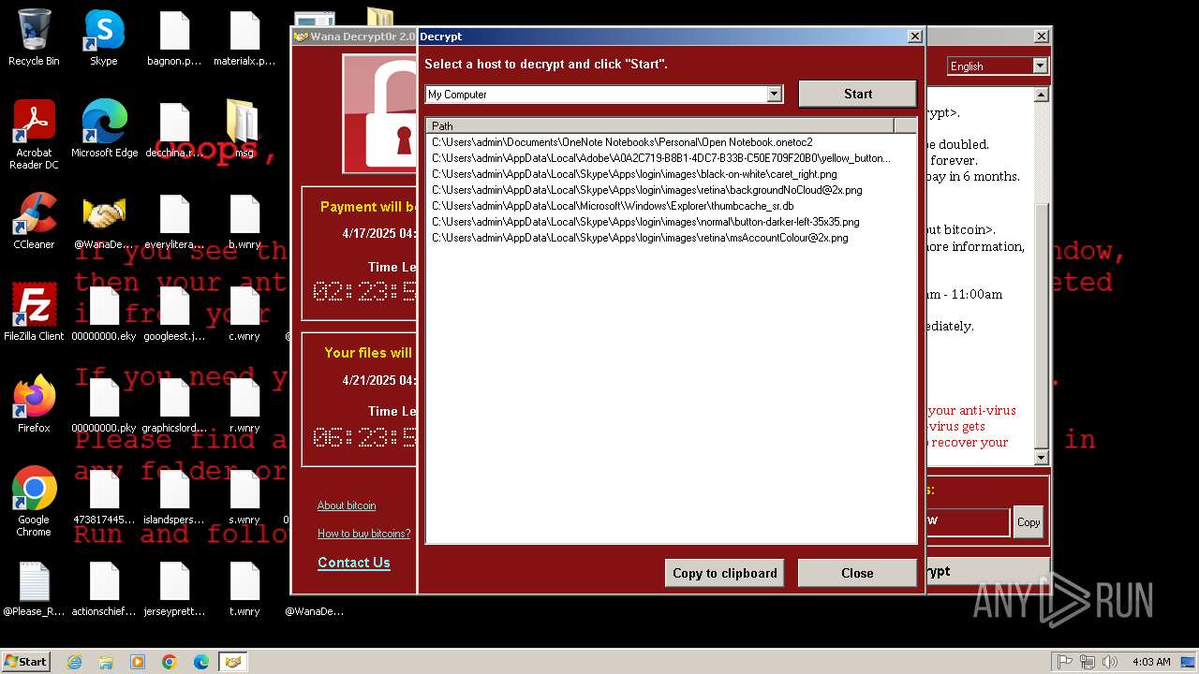This screenshot has height=674, width=1199.
Task: Open Windows Media Player taskbar icon
Action: (138, 662)
